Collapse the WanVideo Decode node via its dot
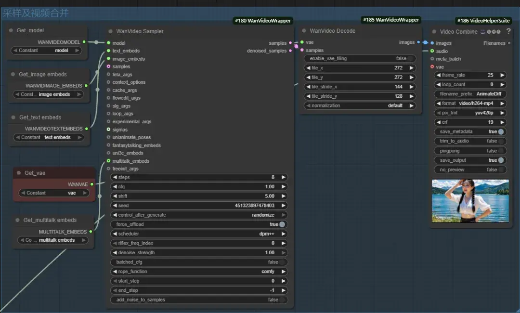520x313 pixels. (x=304, y=30)
